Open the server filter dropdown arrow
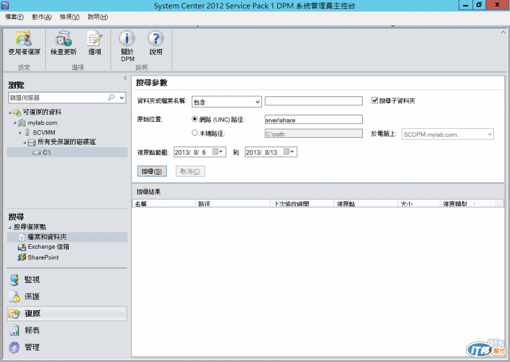The image size is (510, 362). coord(122,98)
